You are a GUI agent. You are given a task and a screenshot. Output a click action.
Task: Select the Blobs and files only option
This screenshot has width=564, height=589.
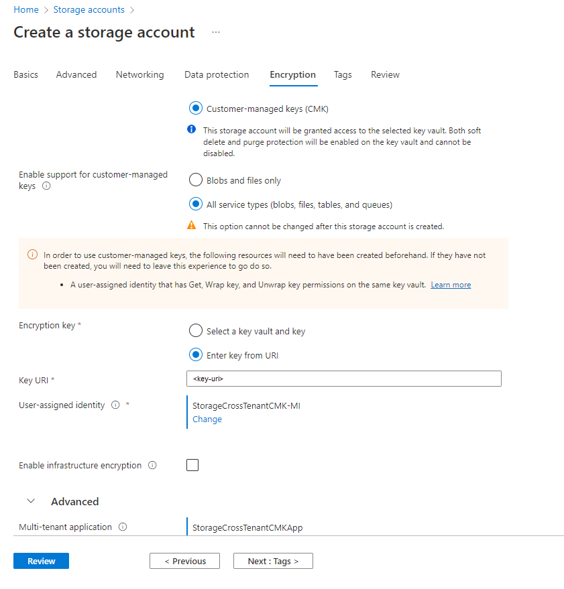click(195, 180)
